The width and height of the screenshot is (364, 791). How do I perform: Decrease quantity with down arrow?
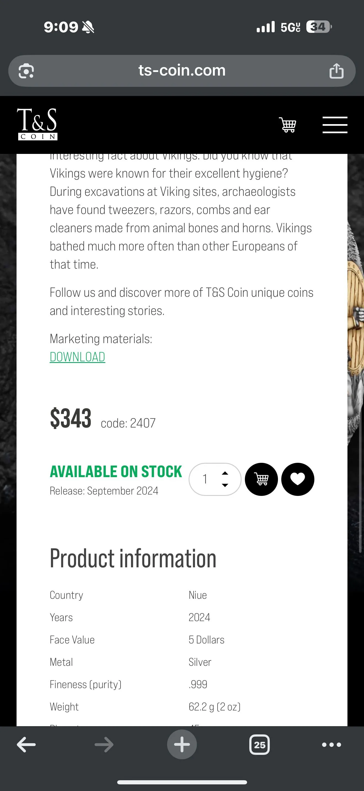coord(225,485)
